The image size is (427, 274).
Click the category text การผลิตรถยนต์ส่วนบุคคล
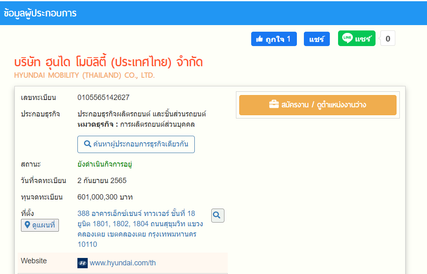tap(157, 125)
